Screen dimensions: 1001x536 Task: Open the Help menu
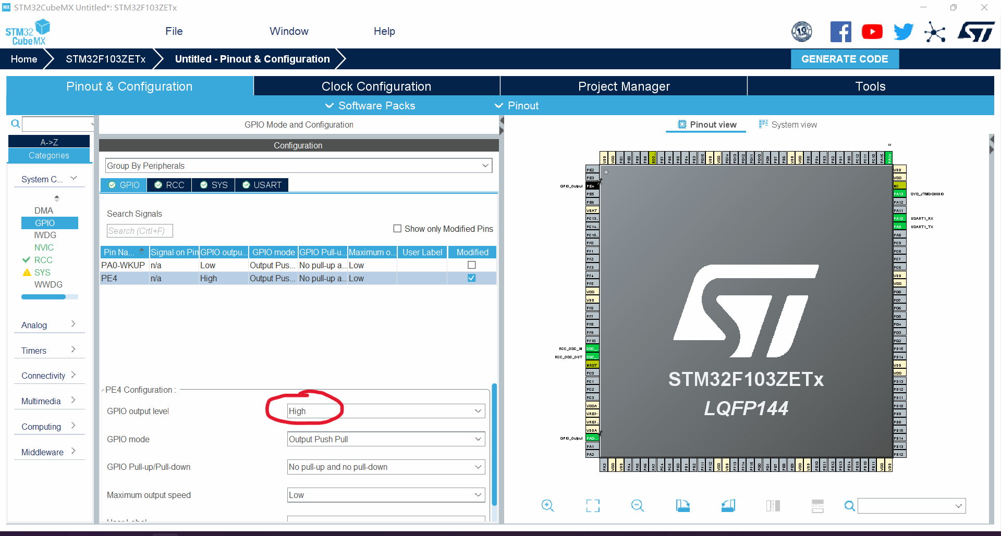click(x=384, y=31)
